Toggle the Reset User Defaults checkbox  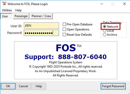click(64, 35)
